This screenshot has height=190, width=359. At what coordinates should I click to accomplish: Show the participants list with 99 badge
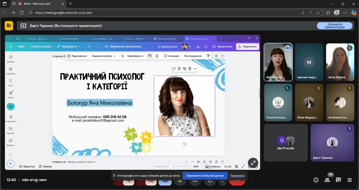click(327, 180)
